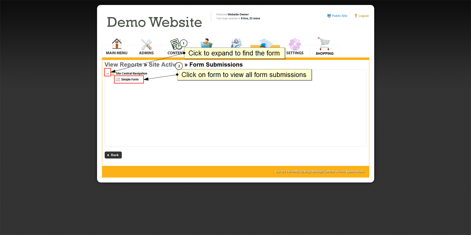Image resolution: width=471 pixels, height=235 pixels.
Task: Open Shopping via the cart icon
Action: [324, 44]
